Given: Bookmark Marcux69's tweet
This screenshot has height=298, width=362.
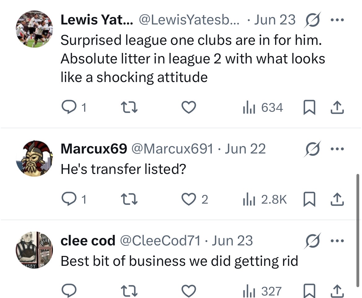Looking at the screenshot, I should point(309,199).
